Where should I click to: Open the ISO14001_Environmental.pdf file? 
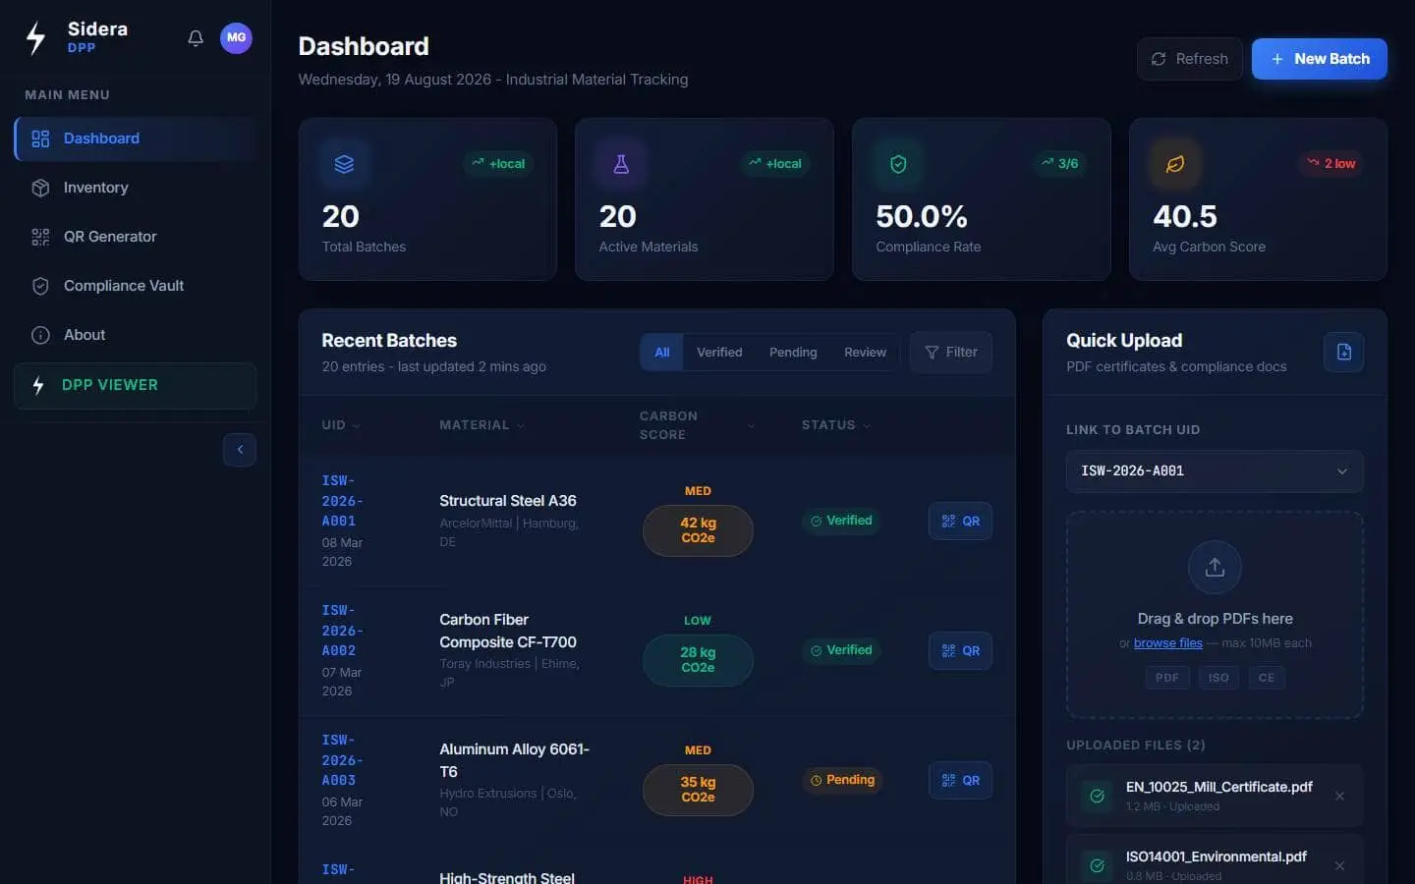pyautogui.click(x=1217, y=856)
